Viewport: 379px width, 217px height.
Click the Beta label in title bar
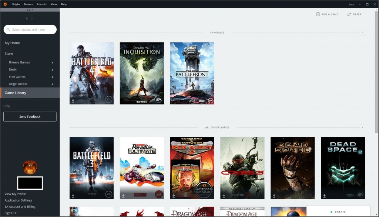pyautogui.click(x=351, y=4)
